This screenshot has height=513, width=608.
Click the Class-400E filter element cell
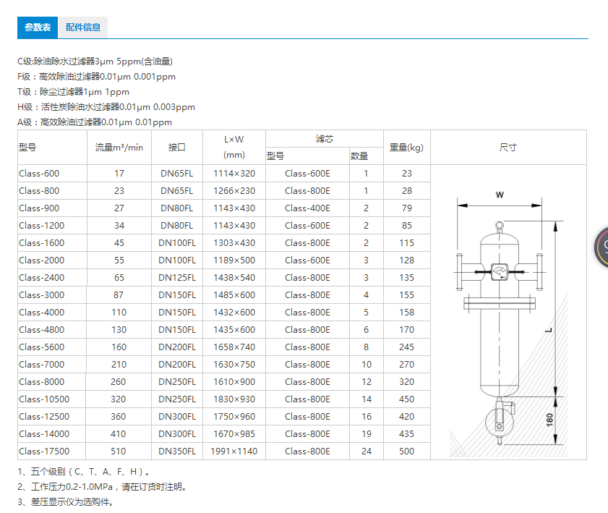[307, 208]
